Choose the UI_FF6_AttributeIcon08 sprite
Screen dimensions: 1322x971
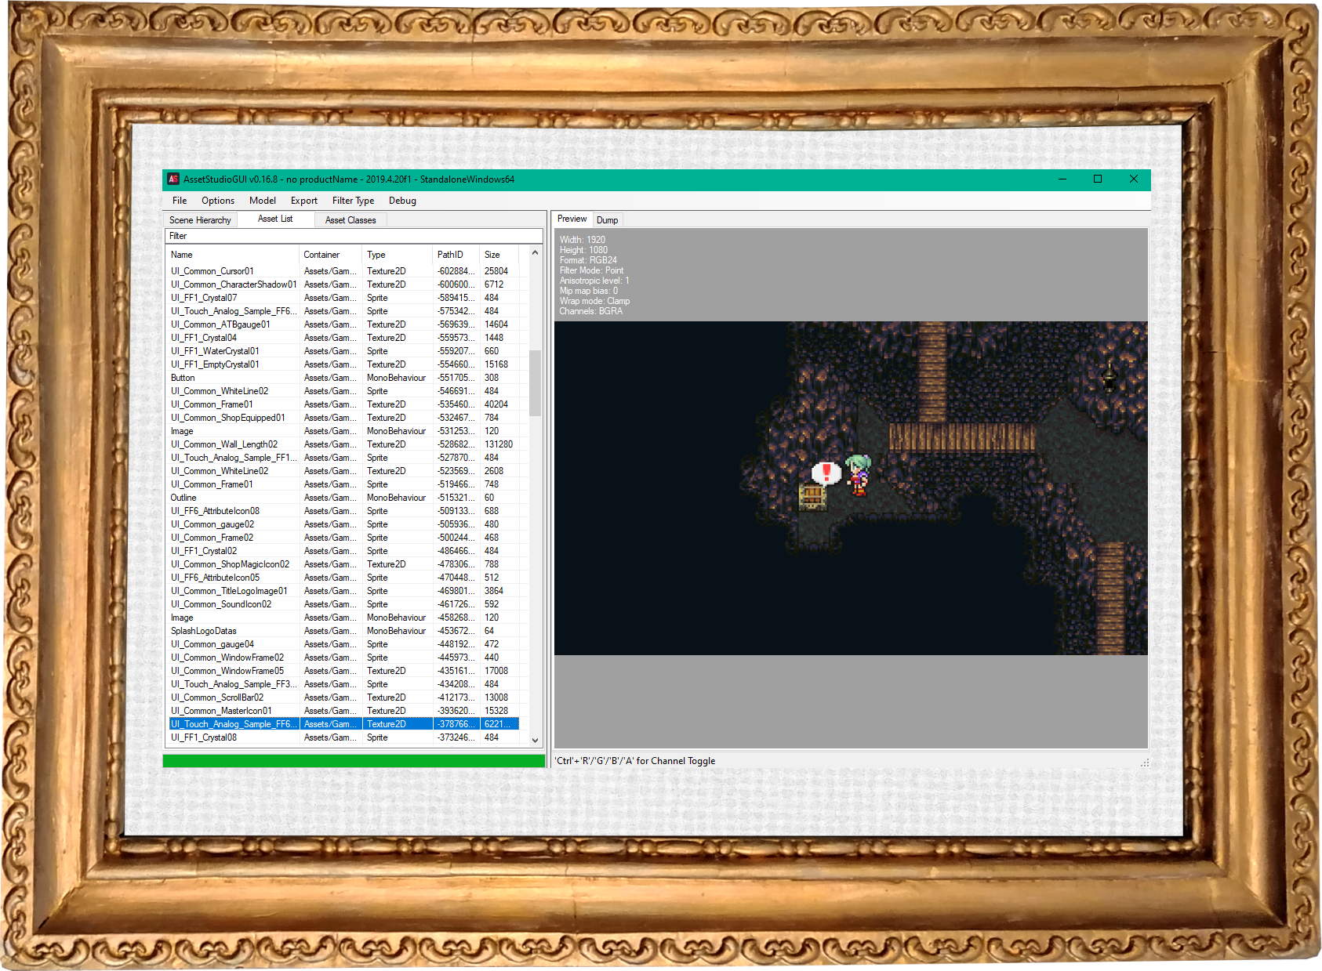tap(343, 511)
